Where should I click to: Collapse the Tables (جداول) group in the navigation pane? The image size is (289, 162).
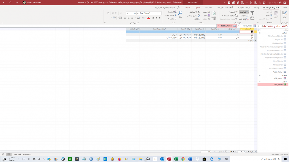[x=260, y=33]
